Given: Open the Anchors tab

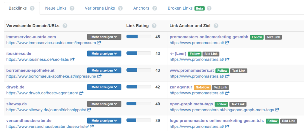Looking at the screenshot, I should click(141, 8).
